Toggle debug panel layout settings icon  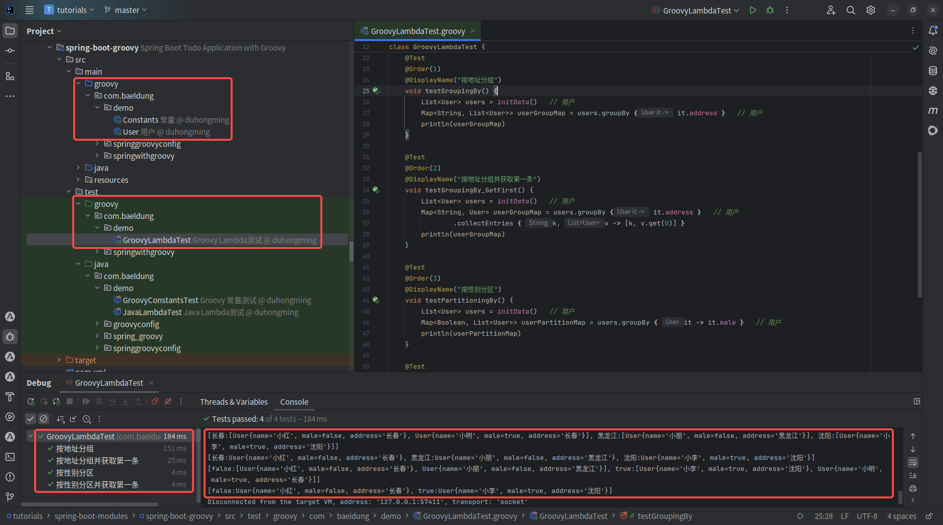[x=917, y=401]
